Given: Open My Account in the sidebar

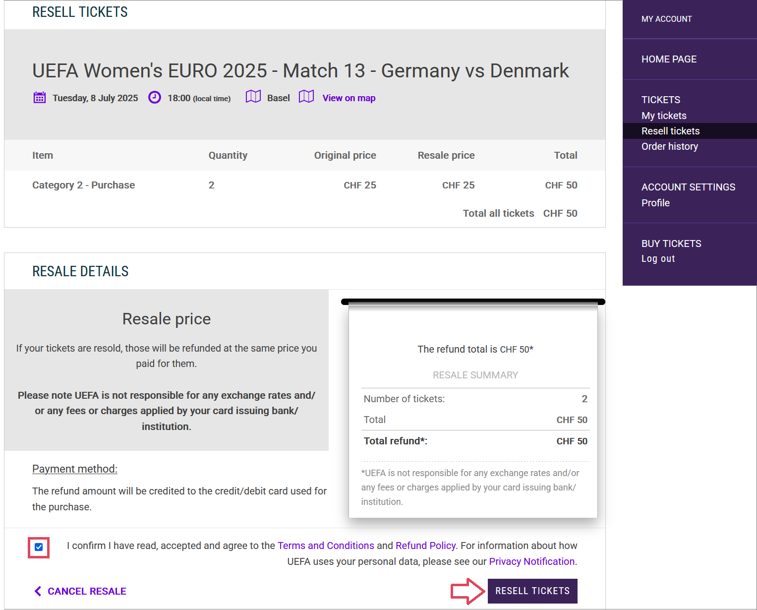Looking at the screenshot, I should (x=666, y=19).
